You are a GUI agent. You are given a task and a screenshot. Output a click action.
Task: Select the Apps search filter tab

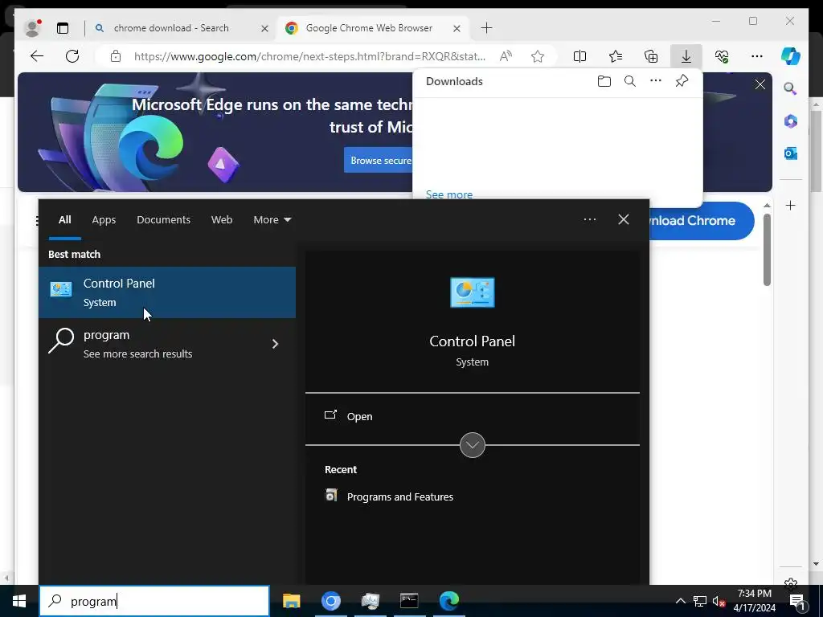tap(104, 220)
